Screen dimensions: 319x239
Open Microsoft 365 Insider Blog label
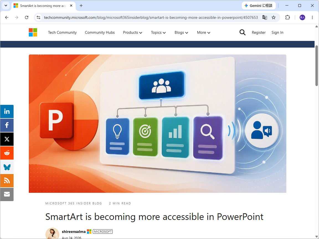coord(73,203)
